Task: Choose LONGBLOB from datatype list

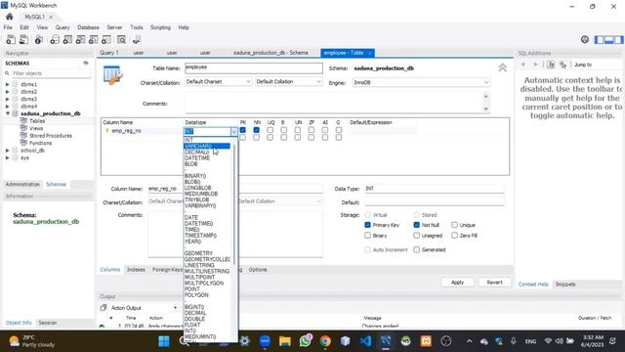Action: click(x=197, y=188)
